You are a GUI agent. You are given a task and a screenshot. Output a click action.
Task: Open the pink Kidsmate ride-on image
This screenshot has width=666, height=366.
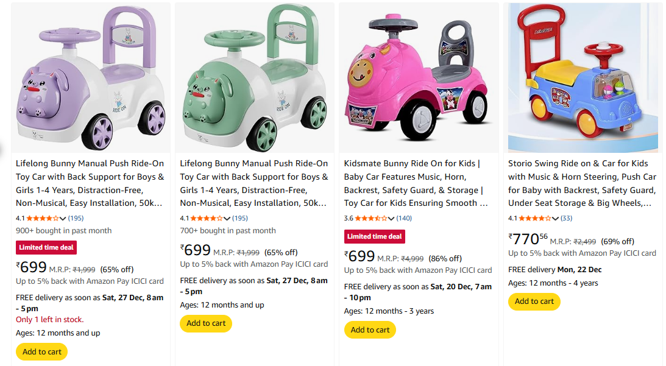pos(419,78)
